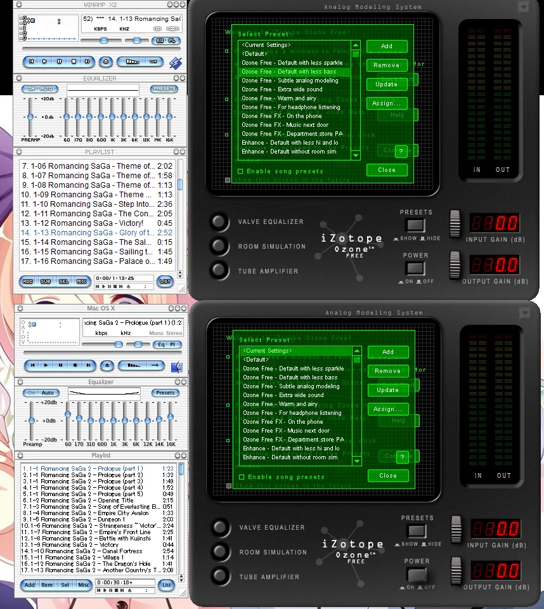Image resolution: width=544 pixels, height=609 pixels.
Task: Toggle the shuffle button in Mac OS X player
Action: tap(132, 365)
